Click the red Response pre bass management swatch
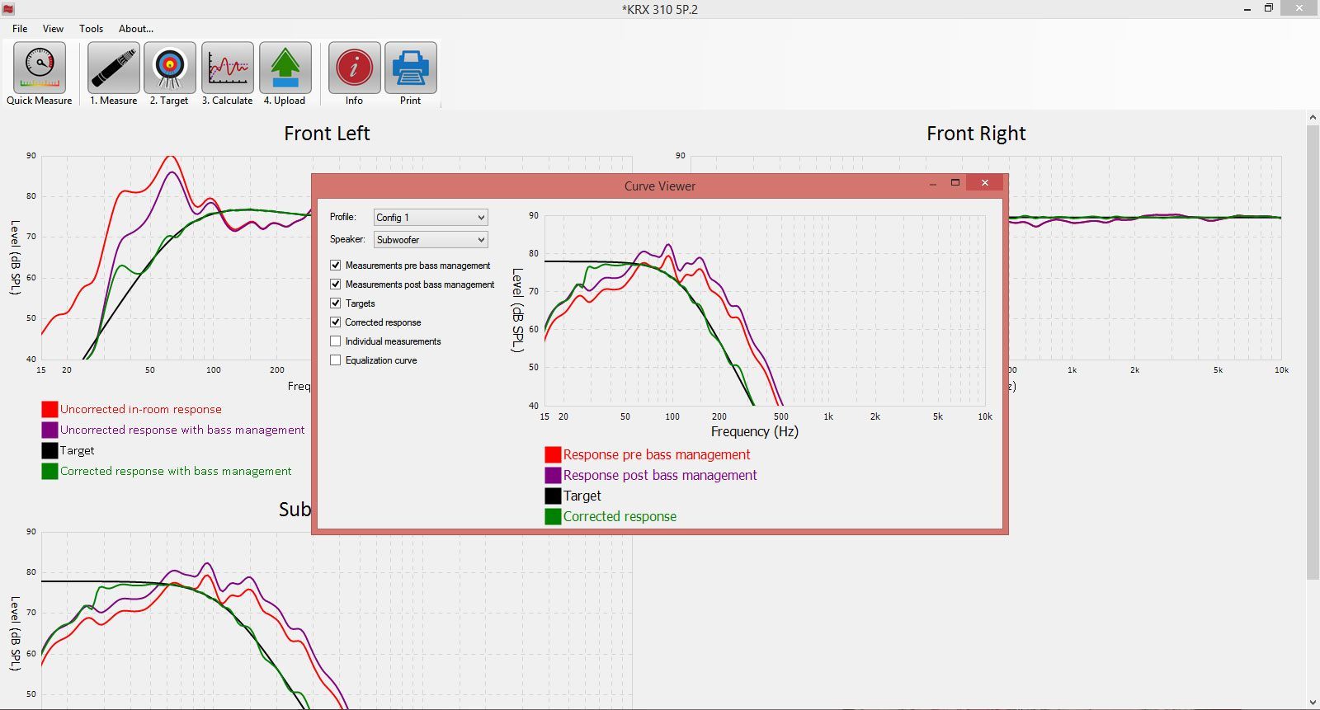Viewport: 1320px width, 710px height. click(x=553, y=455)
